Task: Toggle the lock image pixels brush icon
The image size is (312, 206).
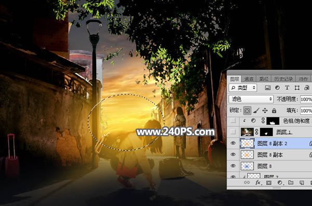Action: coord(256,111)
